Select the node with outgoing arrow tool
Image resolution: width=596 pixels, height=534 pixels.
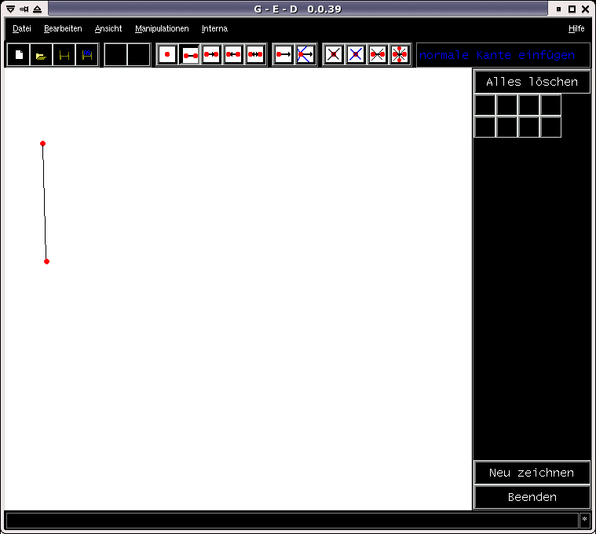click(x=283, y=54)
